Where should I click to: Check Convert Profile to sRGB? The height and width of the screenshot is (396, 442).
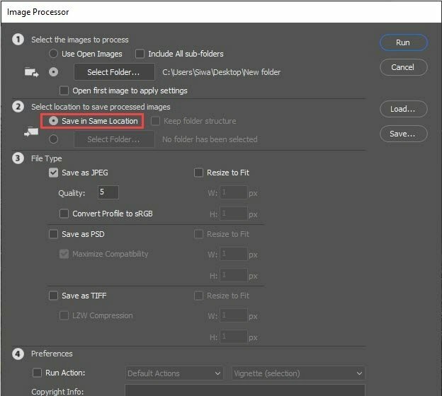pos(64,214)
